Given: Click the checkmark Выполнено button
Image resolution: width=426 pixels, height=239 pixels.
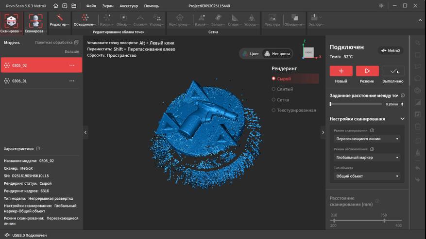Looking at the screenshot, I should 393,71.
